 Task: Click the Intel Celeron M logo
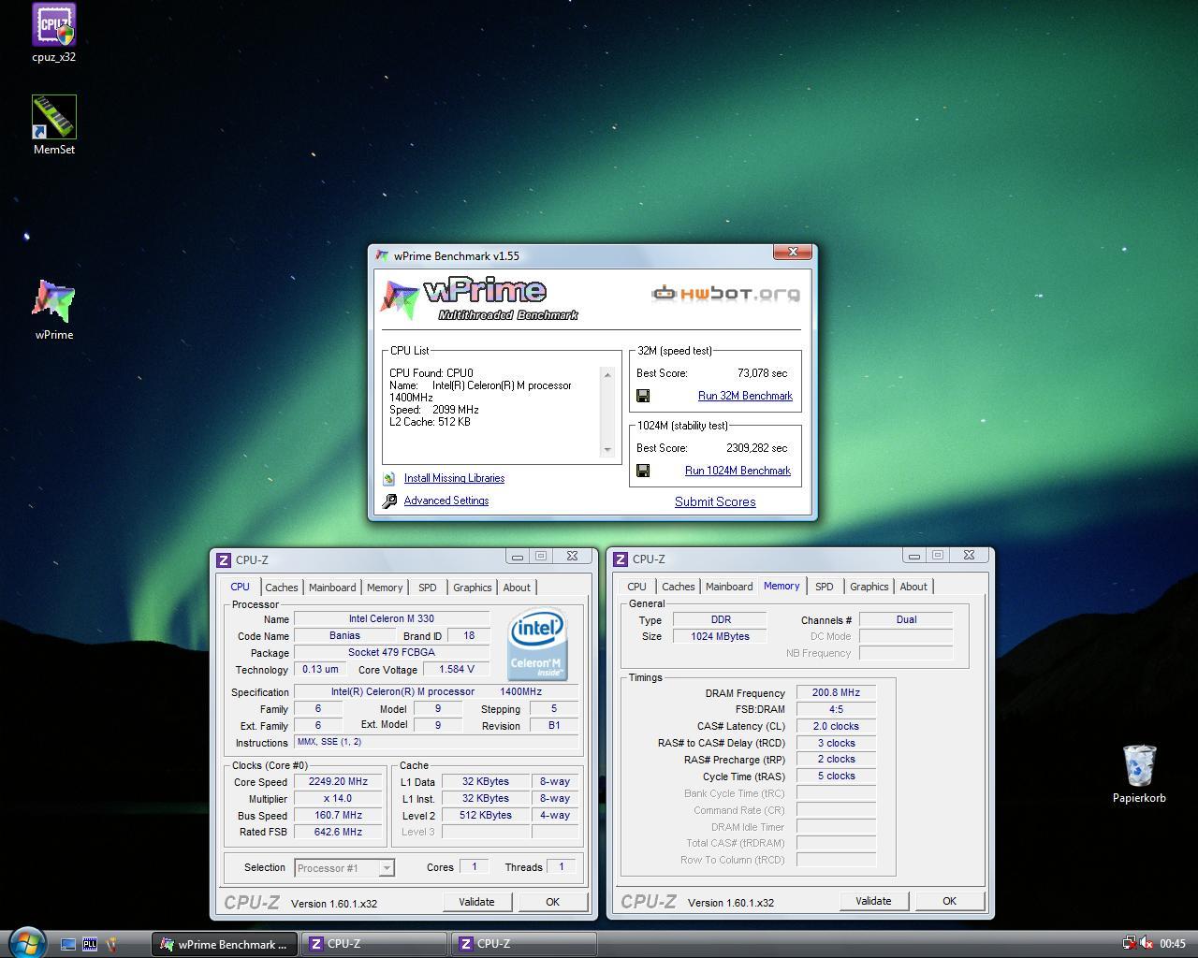[537, 644]
